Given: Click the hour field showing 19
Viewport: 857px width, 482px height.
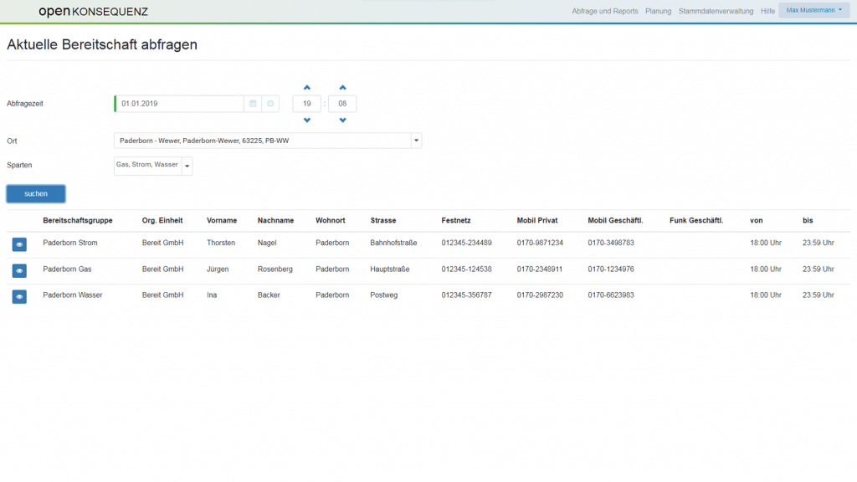Looking at the screenshot, I should [x=306, y=104].
